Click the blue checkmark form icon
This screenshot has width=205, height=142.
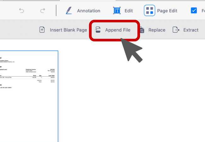[x=194, y=10]
